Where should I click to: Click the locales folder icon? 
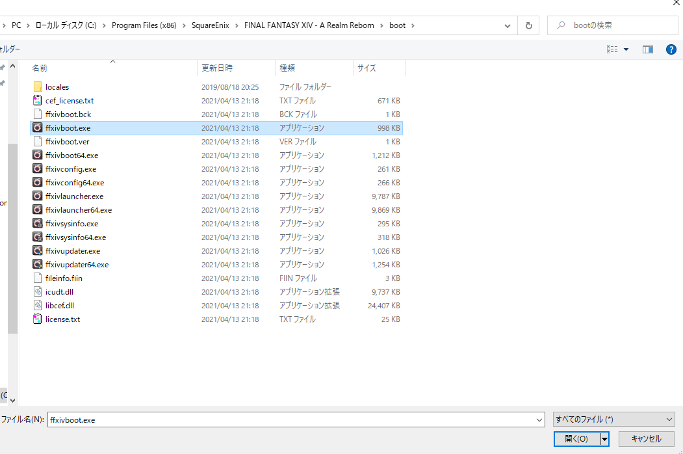pos(38,87)
